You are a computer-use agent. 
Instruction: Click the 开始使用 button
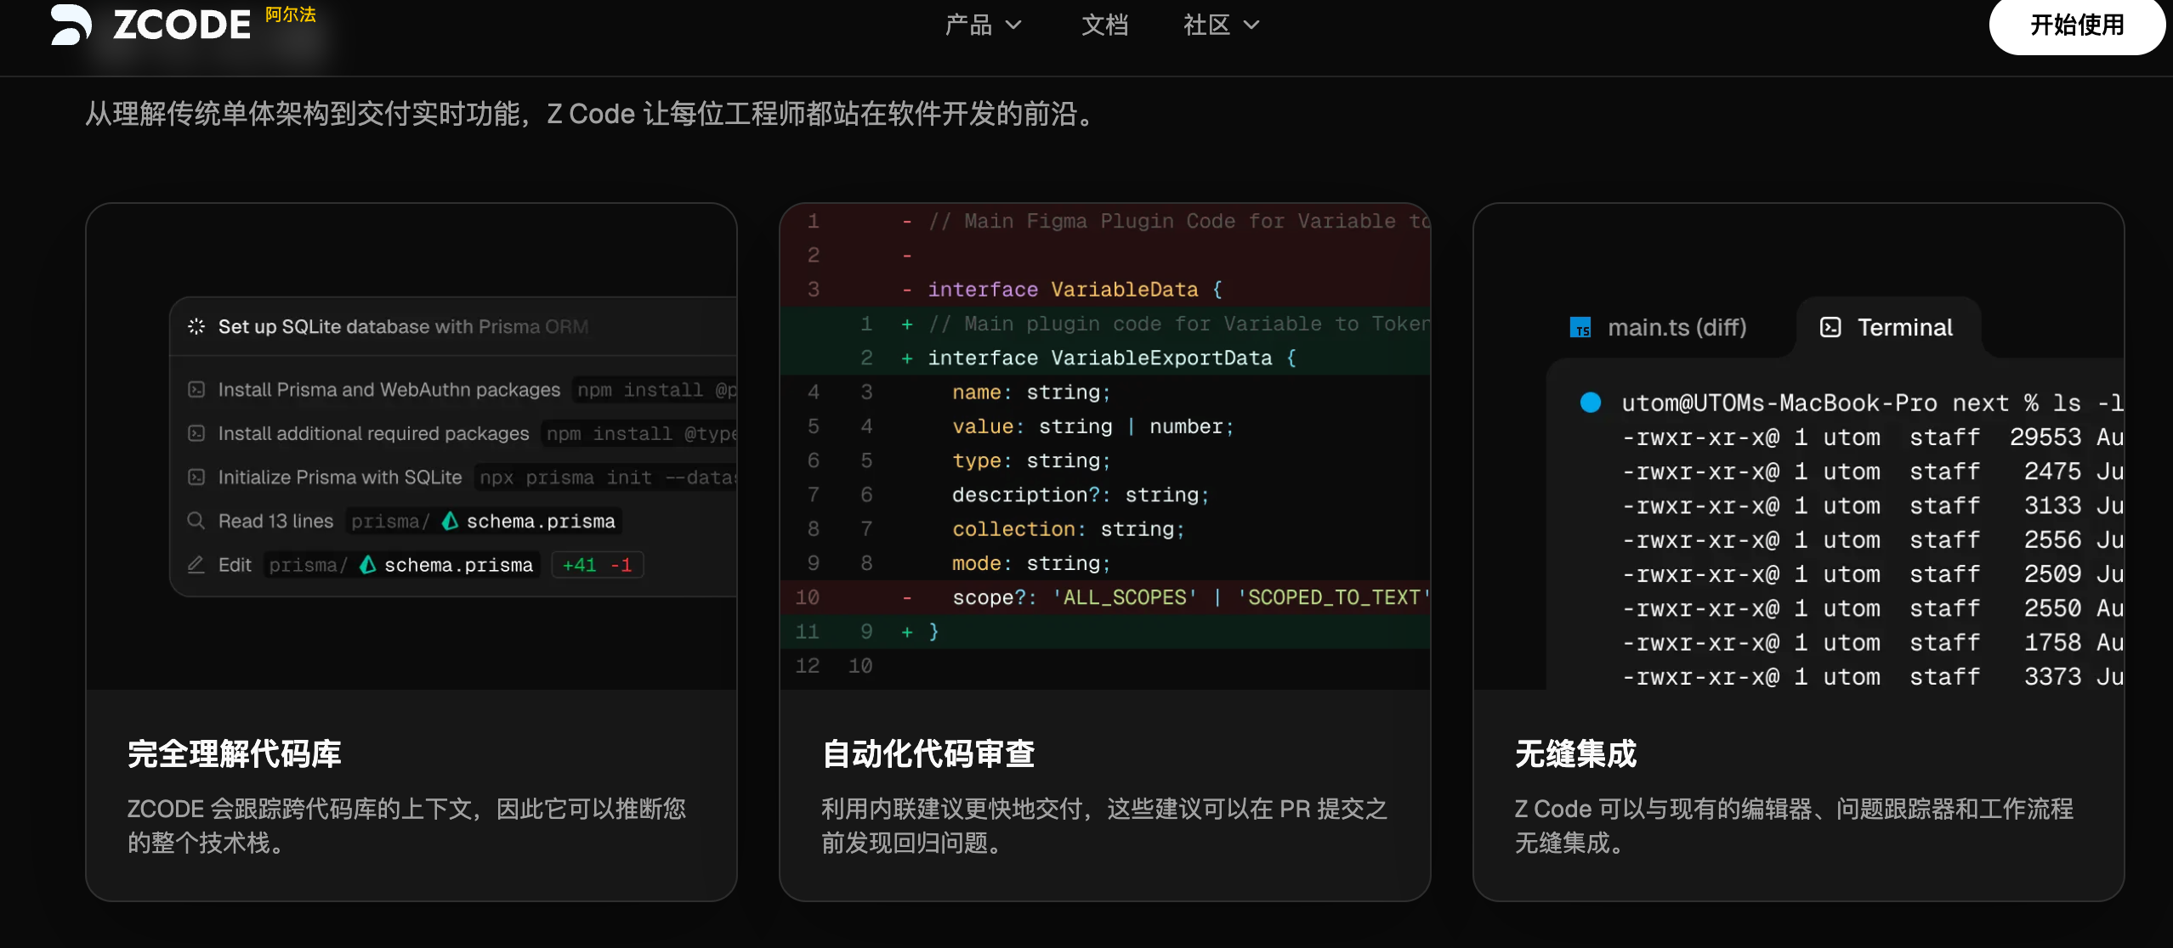[2077, 25]
